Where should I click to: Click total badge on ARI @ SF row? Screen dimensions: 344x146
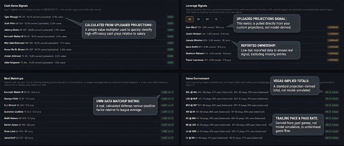coord(332,112)
